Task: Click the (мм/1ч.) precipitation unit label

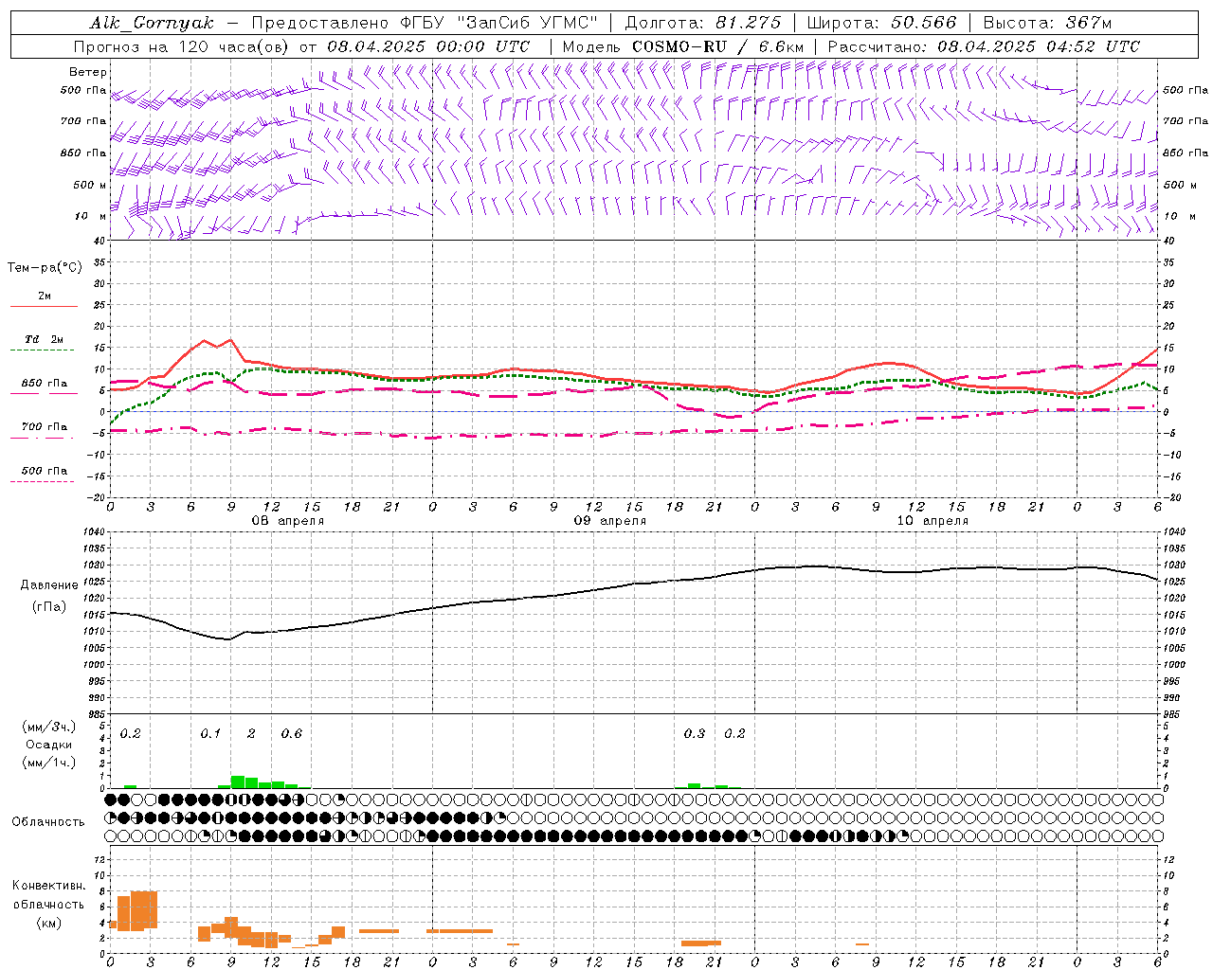Action: point(49,762)
